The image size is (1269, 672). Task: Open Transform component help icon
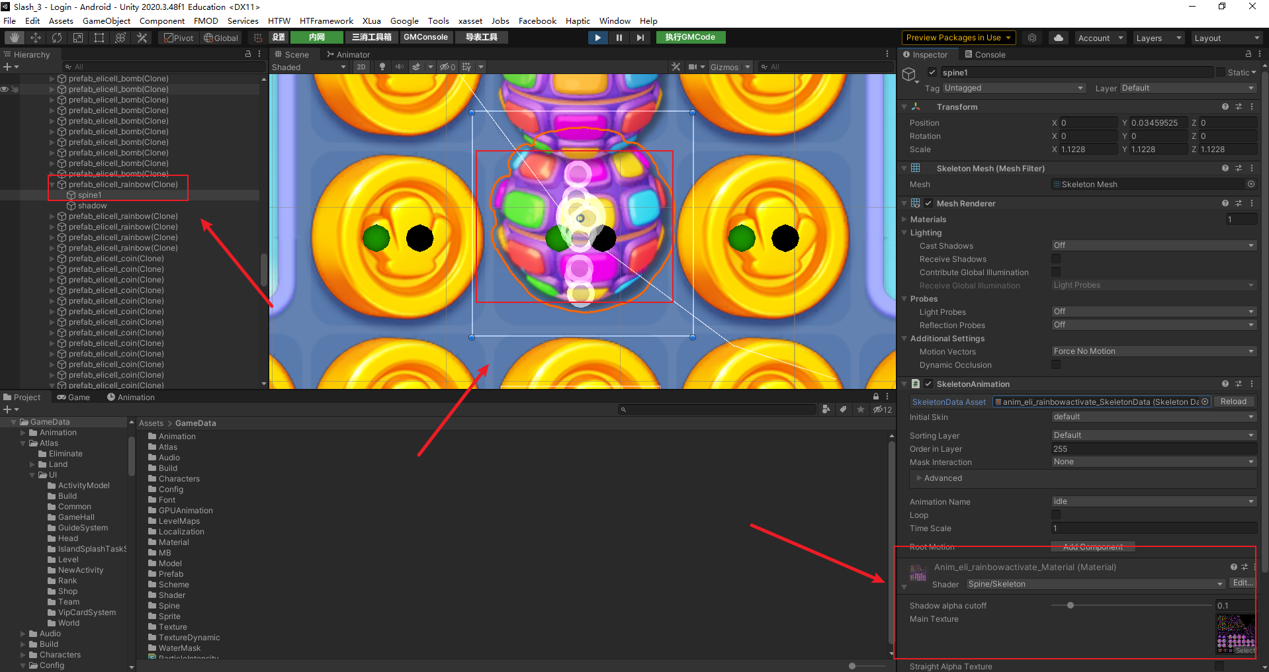coord(1225,106)
